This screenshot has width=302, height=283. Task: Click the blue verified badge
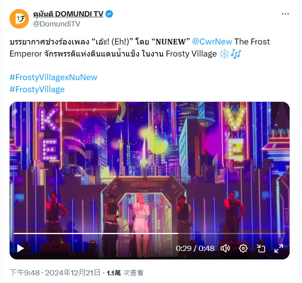[x=109, y=14]
